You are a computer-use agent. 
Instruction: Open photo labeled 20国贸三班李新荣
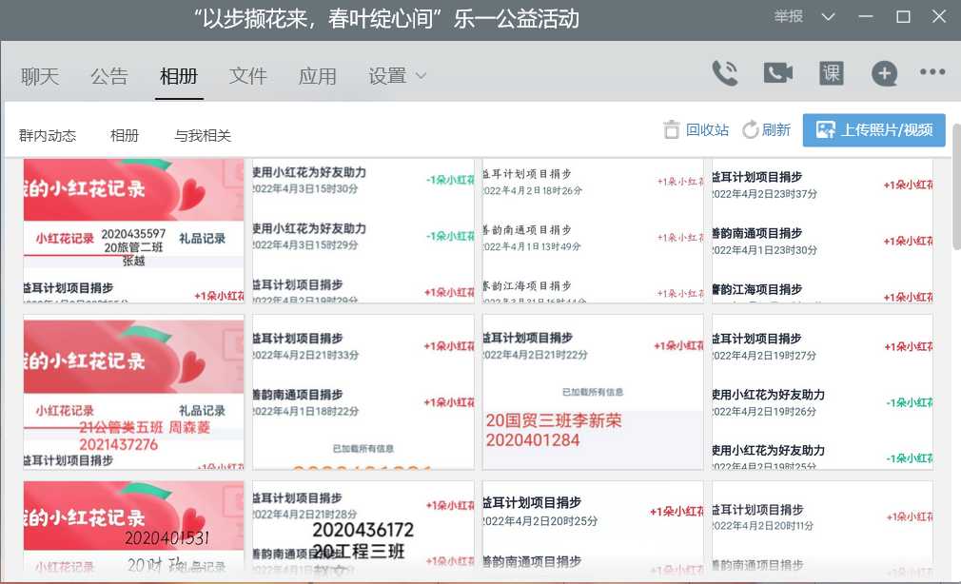tap(593, 392)
